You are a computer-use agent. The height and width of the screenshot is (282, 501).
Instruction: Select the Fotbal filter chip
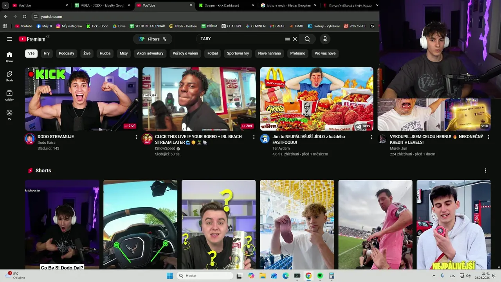[x=213, y=53]
